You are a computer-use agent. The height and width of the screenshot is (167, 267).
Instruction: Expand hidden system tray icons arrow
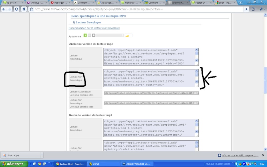(236, 164)
